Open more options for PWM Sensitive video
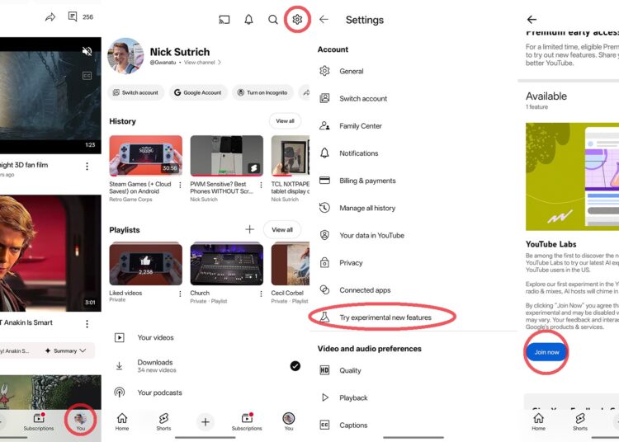Screen dimensions: 619x442 (x=261, y=185)
